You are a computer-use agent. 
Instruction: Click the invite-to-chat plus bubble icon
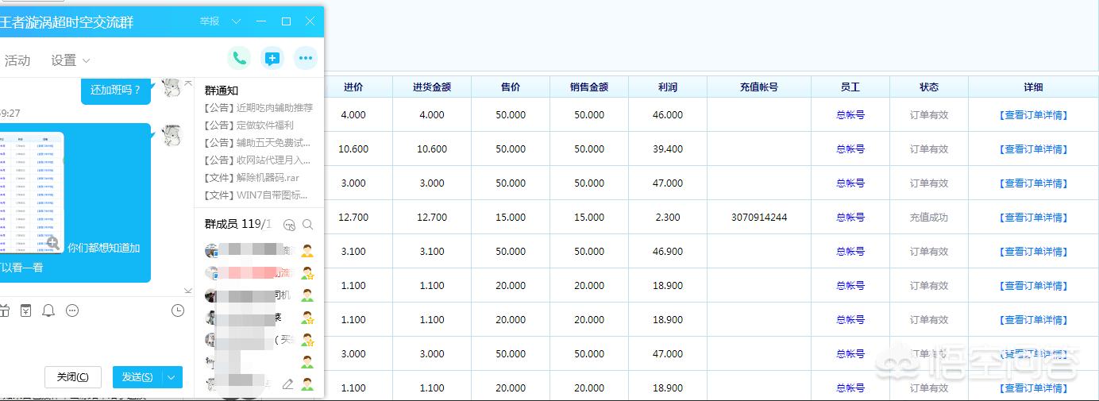tap(272, 59)
